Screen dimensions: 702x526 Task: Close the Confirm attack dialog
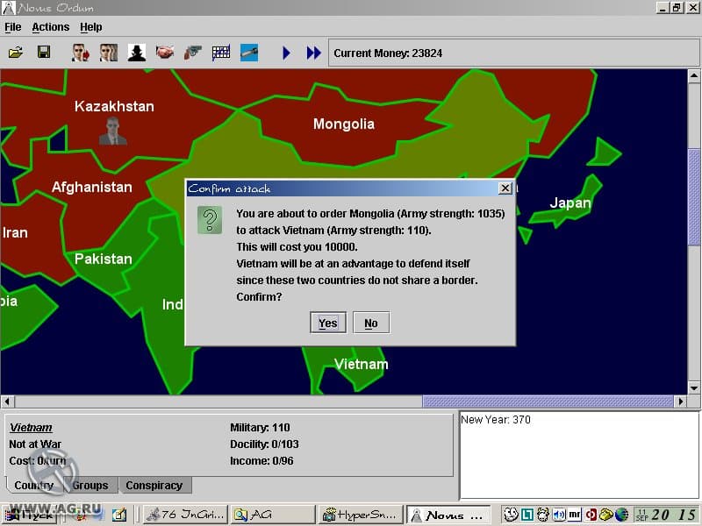coord(505,188)
